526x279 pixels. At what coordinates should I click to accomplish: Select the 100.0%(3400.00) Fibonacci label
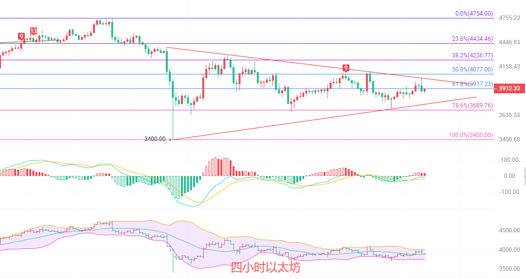click(x=470, y=135)
